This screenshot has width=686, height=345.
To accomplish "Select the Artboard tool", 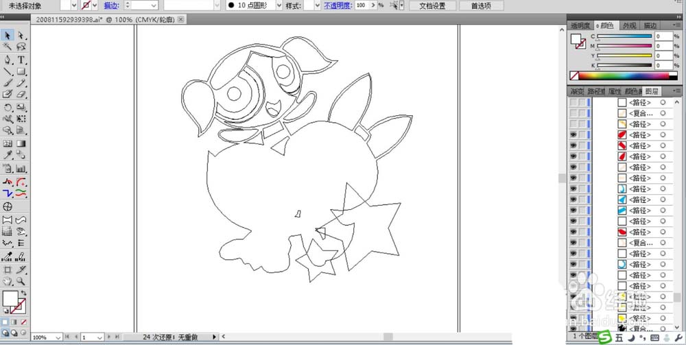I will coord(8,270).
